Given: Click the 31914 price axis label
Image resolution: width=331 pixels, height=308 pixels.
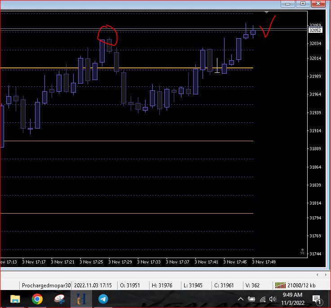Looking at the screenshot, I should [315, 130].
